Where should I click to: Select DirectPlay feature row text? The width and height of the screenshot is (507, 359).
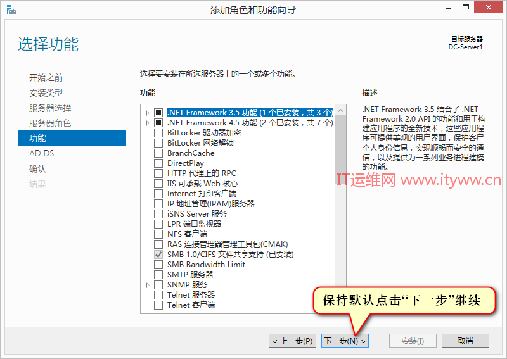(186, 163)
